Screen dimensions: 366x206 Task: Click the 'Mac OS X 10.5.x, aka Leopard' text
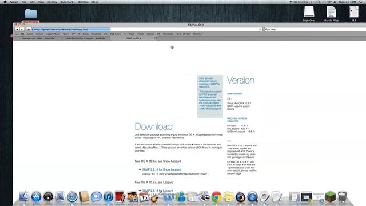coord(154,182)
